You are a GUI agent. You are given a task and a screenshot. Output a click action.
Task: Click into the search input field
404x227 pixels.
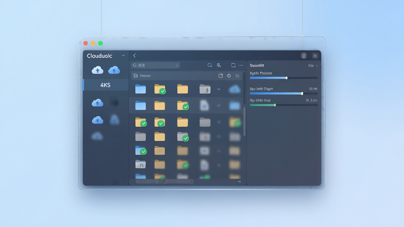tap(155, 65)
